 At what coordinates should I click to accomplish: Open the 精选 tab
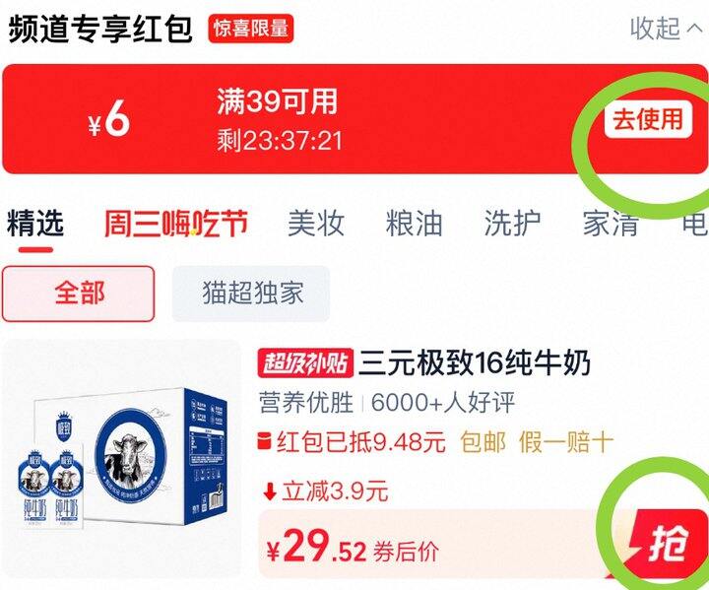pos(34,223)
